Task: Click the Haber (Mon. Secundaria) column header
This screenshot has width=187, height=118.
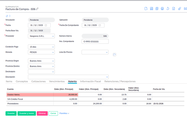Action: pos(134,89)
